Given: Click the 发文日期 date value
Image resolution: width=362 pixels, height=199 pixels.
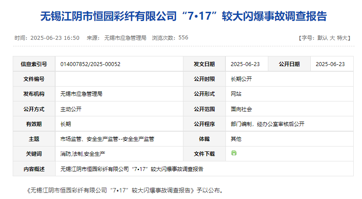Looking at the screenshot, I should click(x=245, y=64).
